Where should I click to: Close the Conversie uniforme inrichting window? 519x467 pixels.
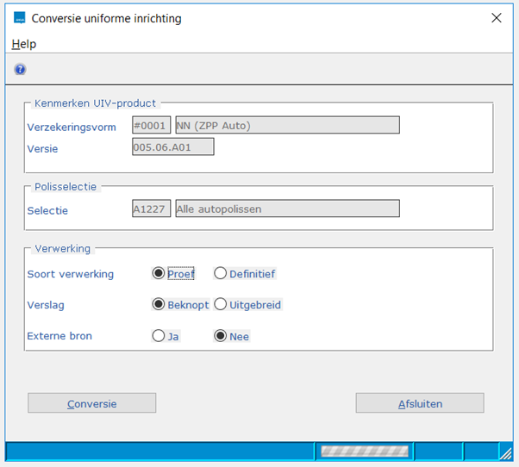point(496,18)
